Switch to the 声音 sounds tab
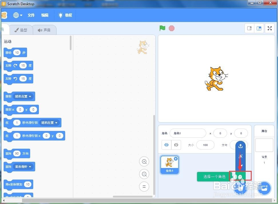 click(x=44, y=30)
